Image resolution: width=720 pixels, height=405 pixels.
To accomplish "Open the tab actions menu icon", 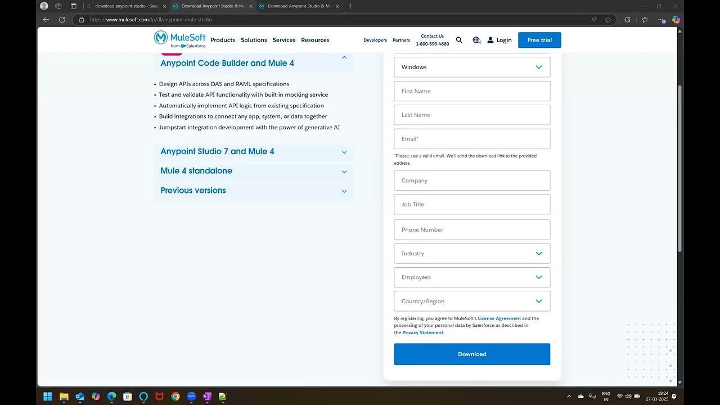I will click(74, 6).
